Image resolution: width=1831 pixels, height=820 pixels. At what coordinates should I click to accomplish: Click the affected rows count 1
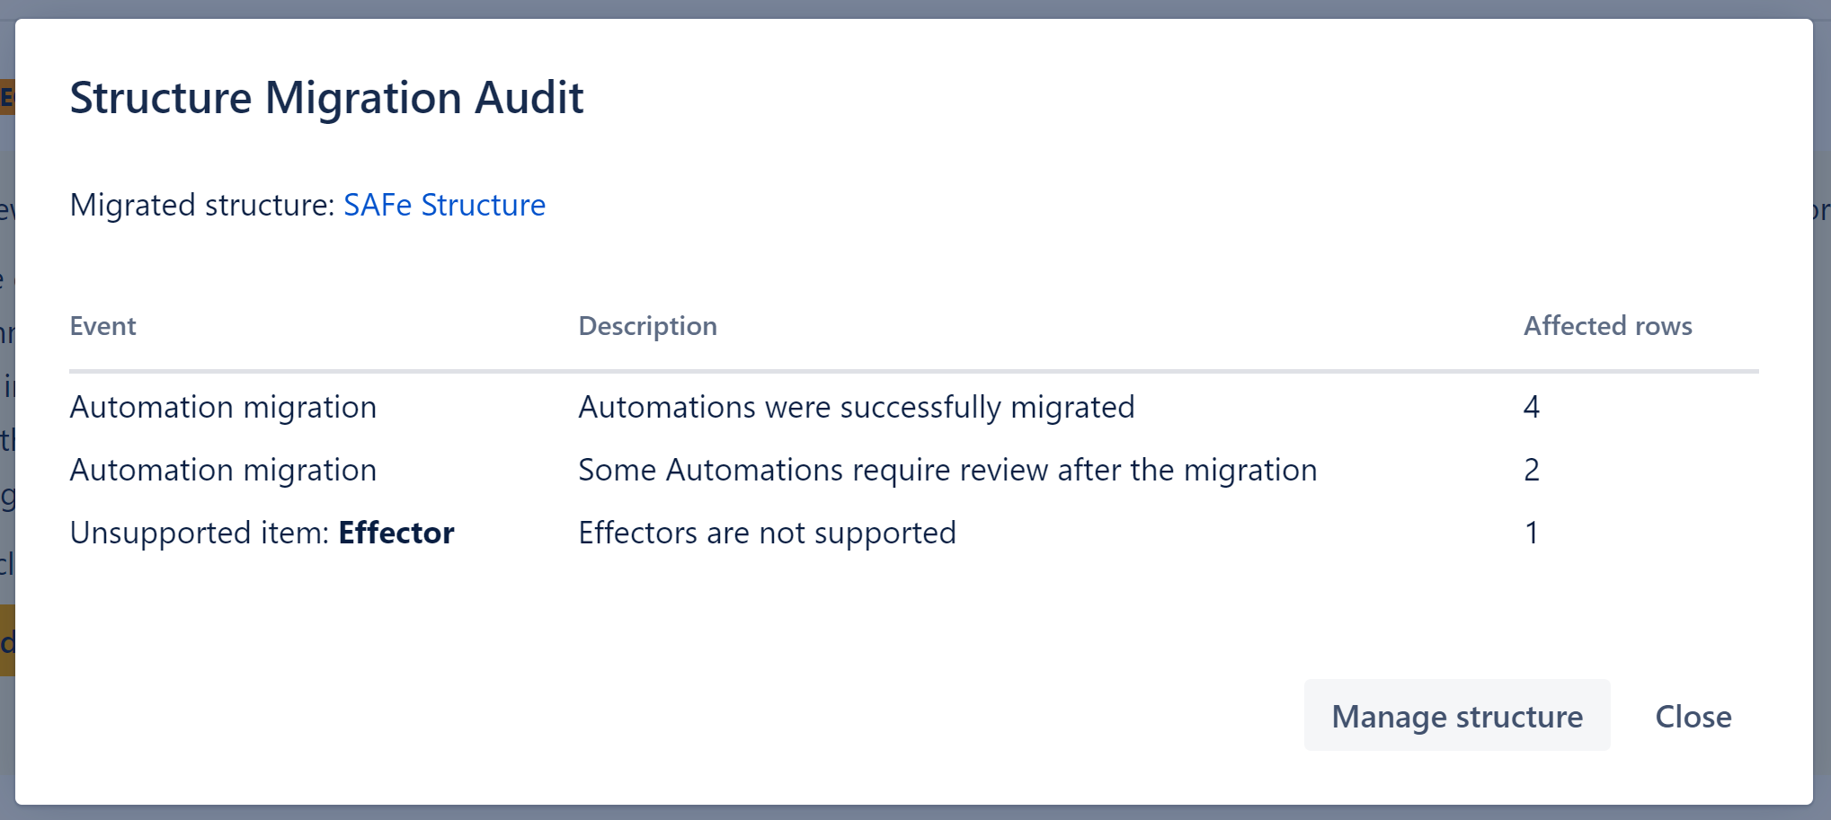coord(1531,533)
